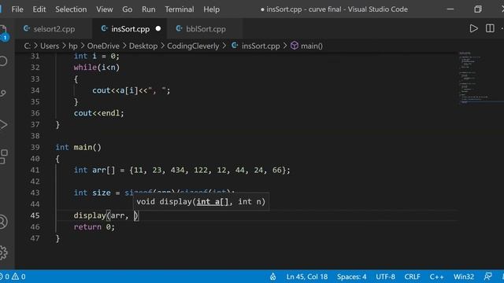Open the Accounts menu icon
The width and height of the screenshot is (504, 283).
pyautogui.click(x=3, y=222)
